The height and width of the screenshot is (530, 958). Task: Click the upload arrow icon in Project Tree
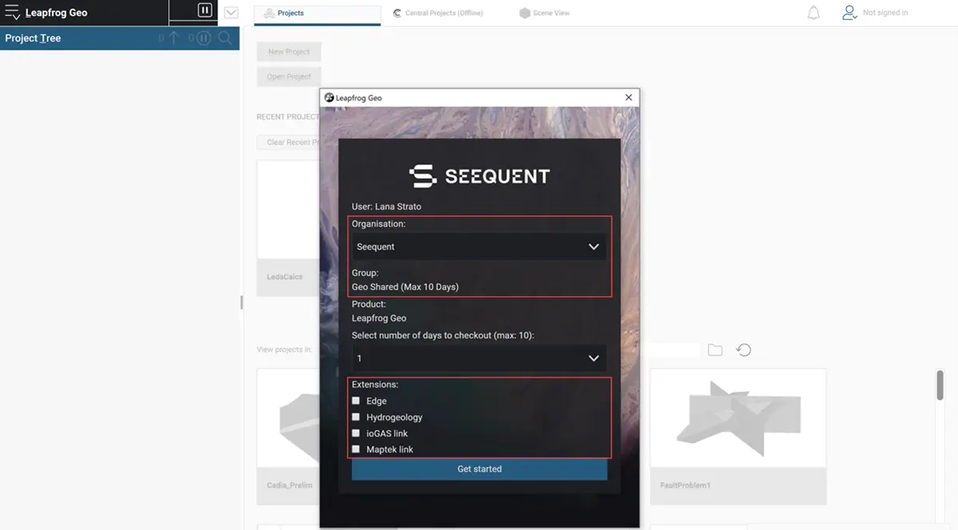click(x=173, y=37)
